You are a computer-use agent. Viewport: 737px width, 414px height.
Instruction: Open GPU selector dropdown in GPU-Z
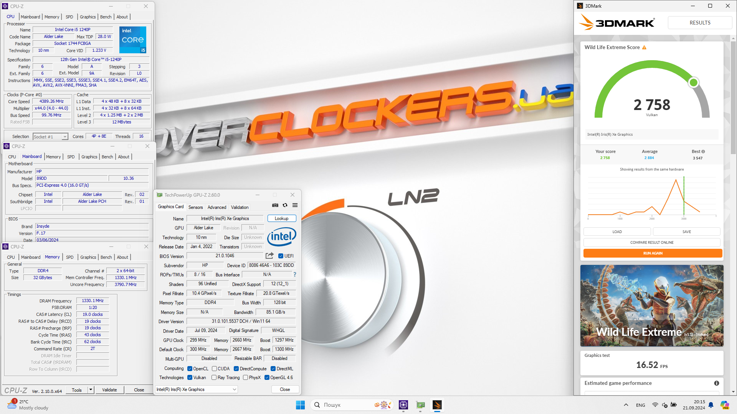(196, 389)
